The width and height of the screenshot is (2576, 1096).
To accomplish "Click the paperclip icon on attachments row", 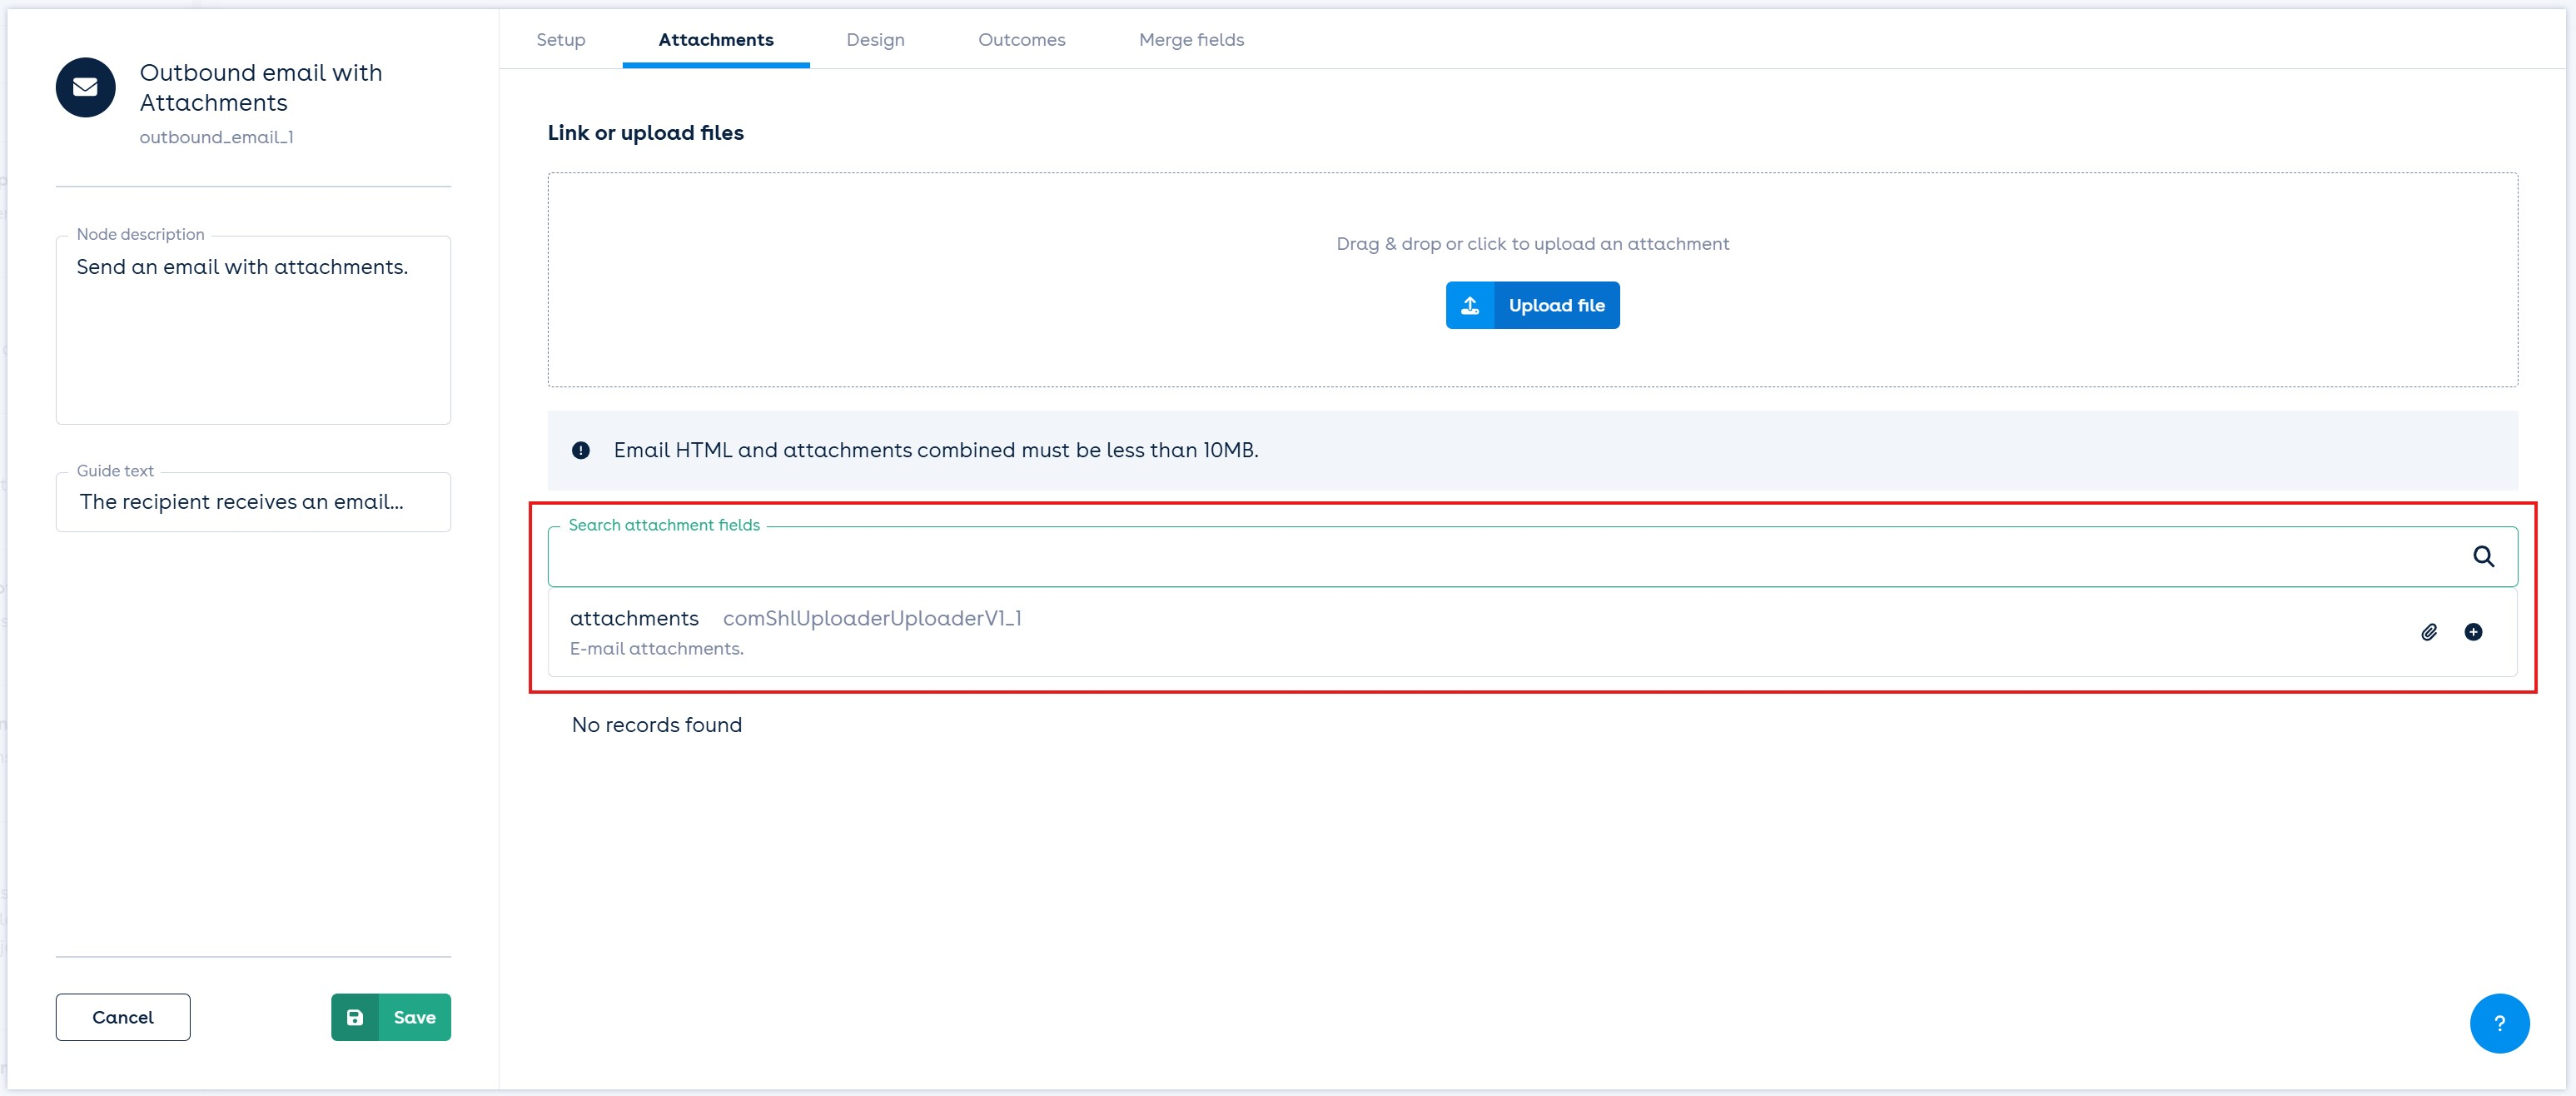I will coord(2428,632).
